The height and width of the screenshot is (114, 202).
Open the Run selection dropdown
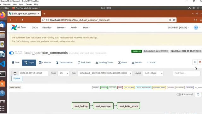point(104,73)
